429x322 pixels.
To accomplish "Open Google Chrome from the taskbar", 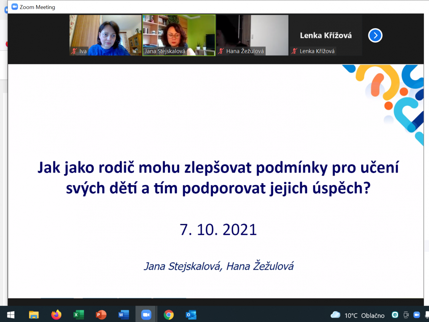I will click(169, 315).
